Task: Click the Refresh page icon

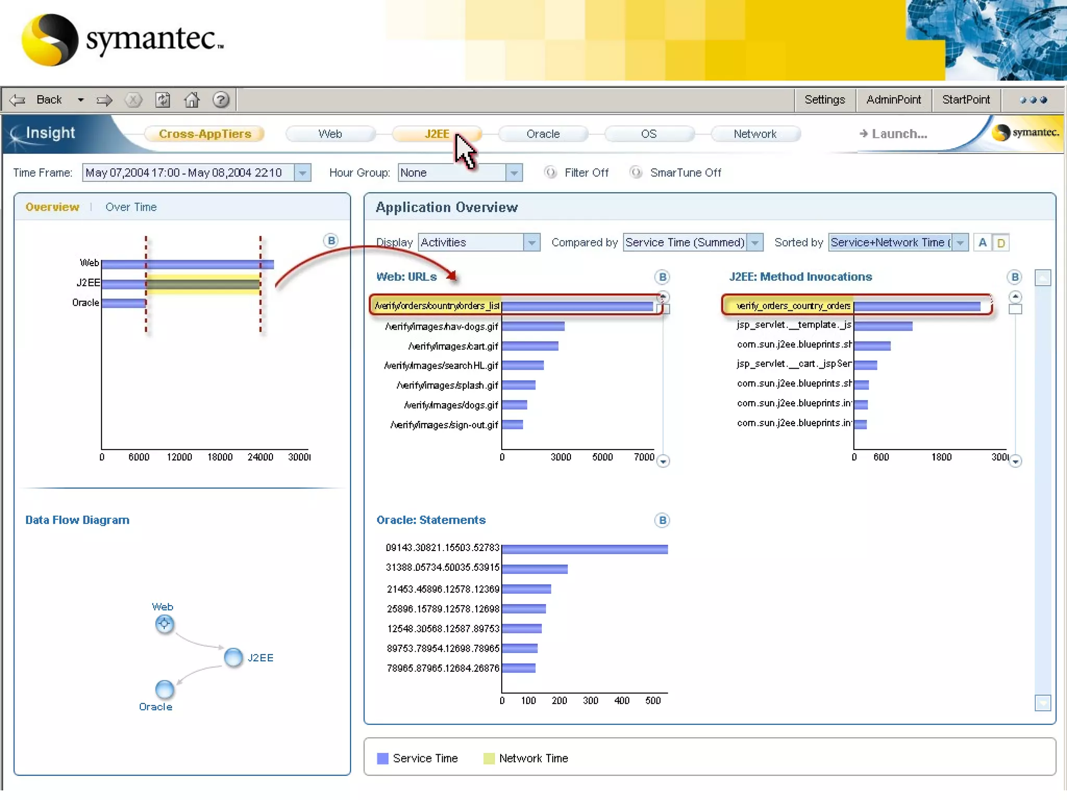Action: tap(163, 99)
